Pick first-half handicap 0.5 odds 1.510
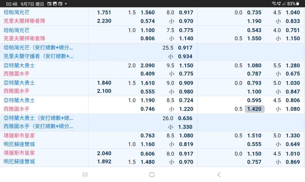The width and height of the screenshot is (305, 182). click(254, 135)
